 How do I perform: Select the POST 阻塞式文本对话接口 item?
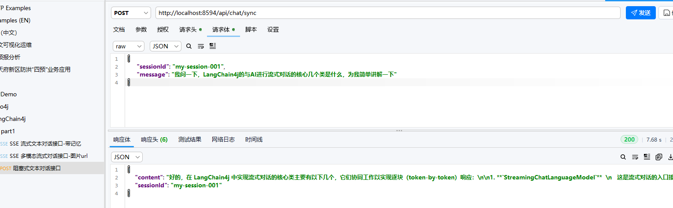(52, 168)
